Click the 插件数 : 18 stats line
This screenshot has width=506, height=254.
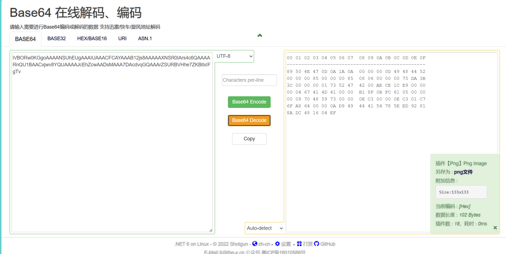[x=461, y=224]
